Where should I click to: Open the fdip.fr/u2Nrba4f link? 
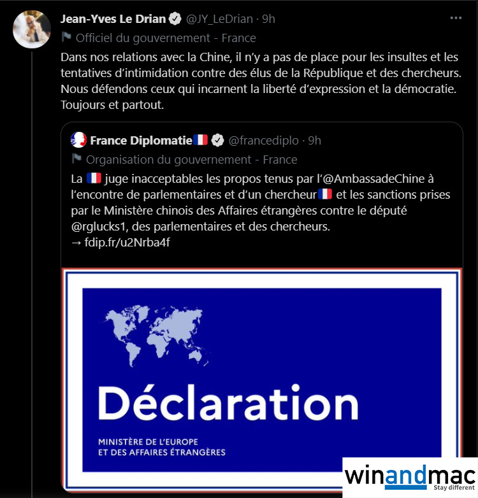coord(127,243)
